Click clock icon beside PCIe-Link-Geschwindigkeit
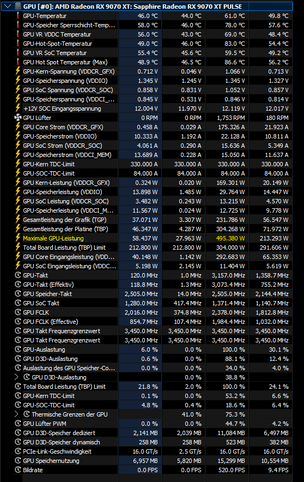Screen dimensions: 304x482 point(18,451)
